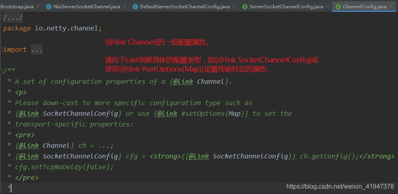Expand the folded import statements

pyautogui.click(x=2, y=49)
